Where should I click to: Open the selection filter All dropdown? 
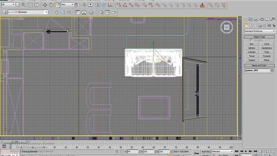pyautogui.click(x=8, y=5)
